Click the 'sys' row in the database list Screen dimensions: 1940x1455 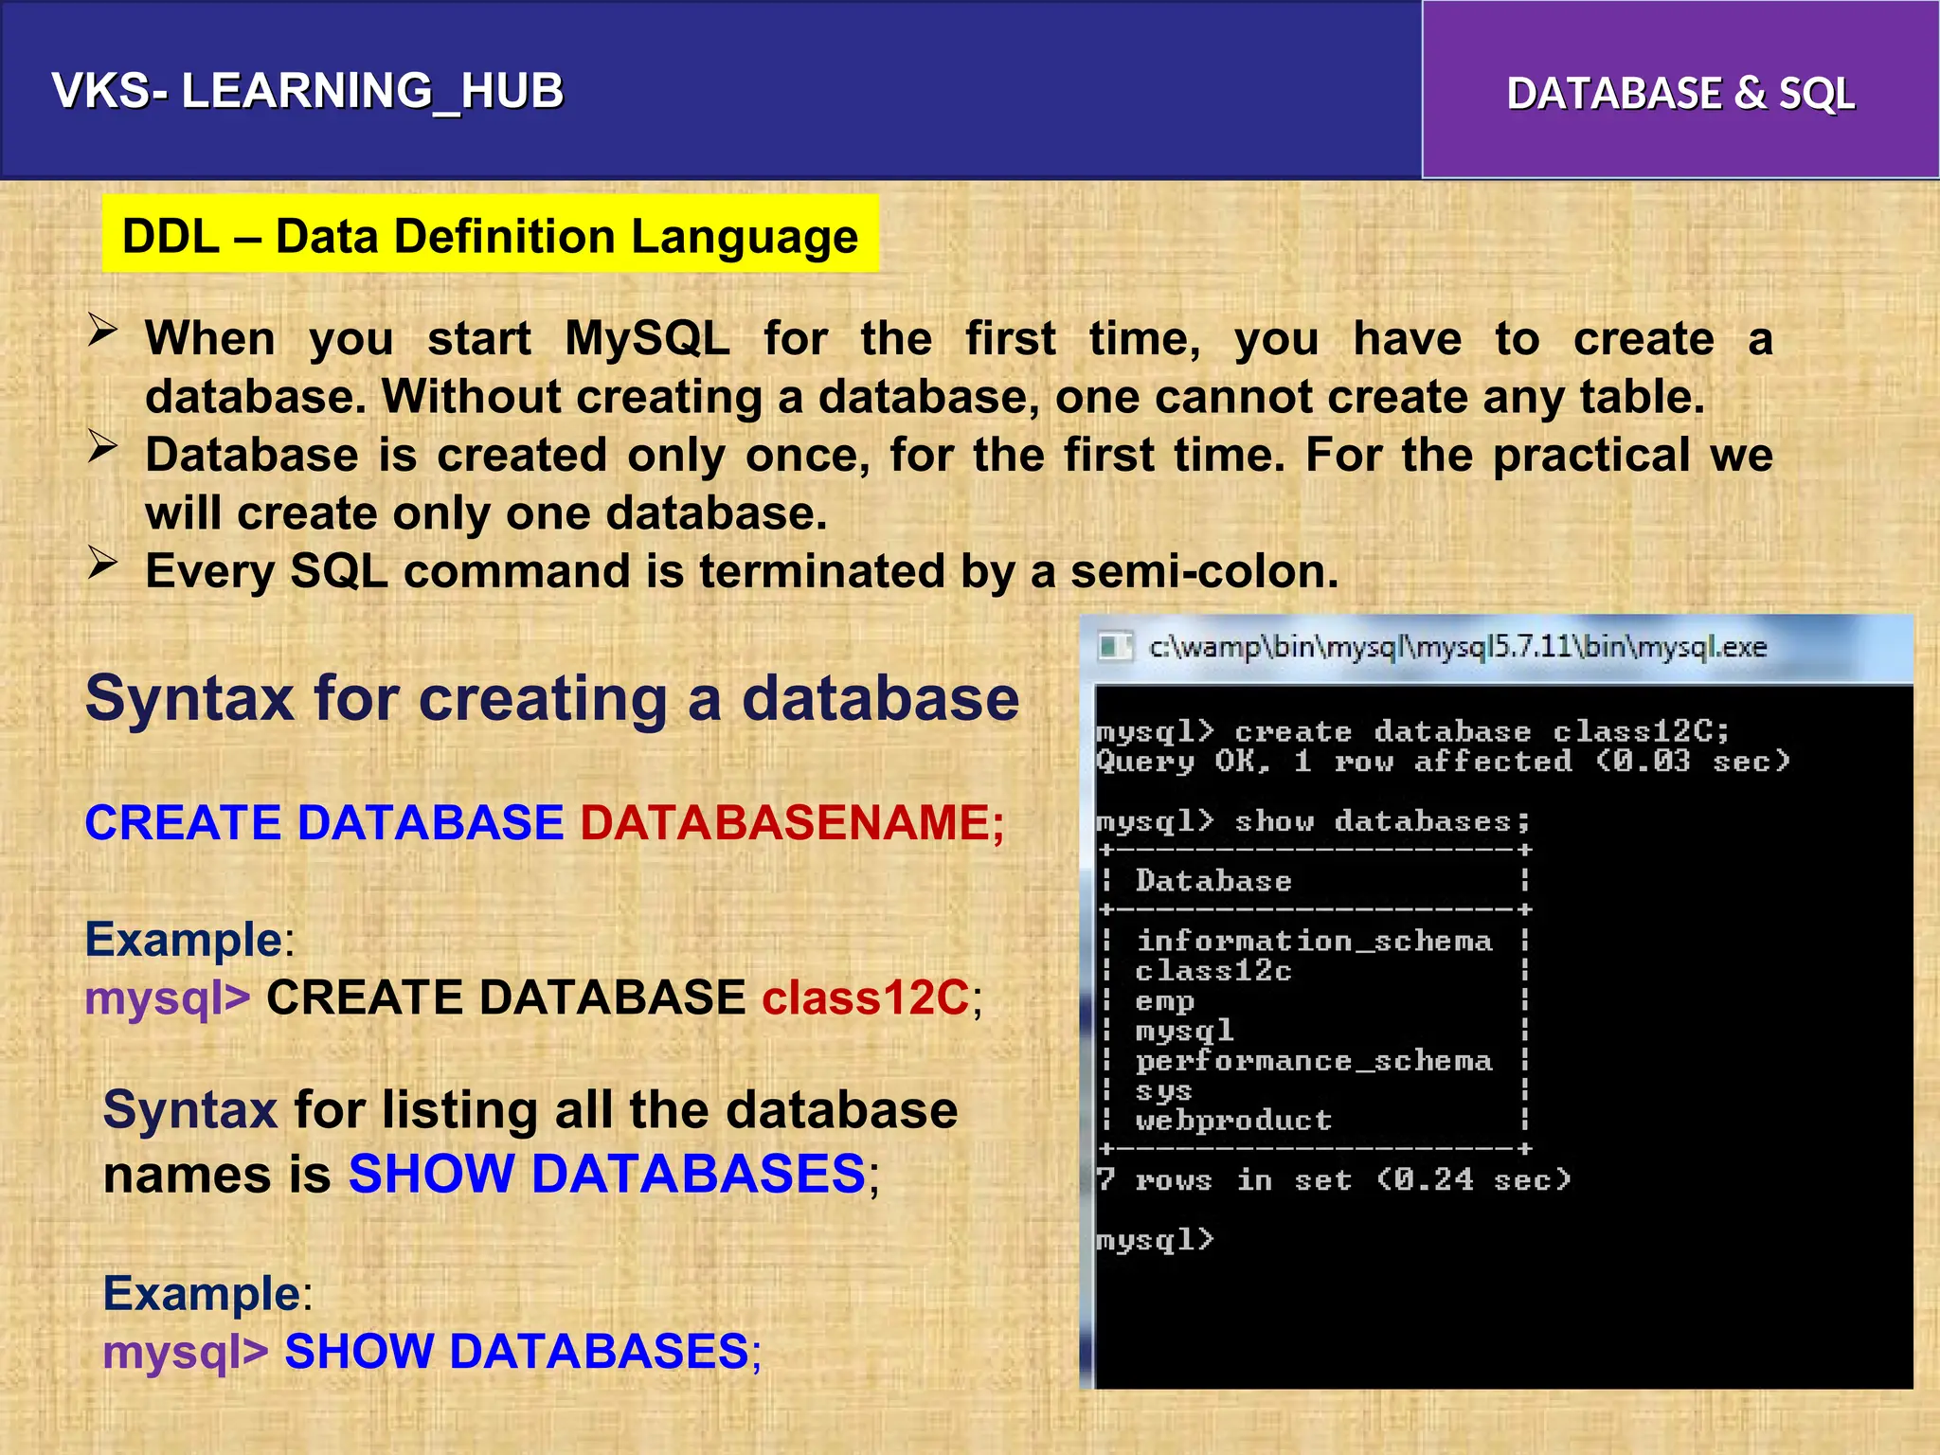pyautogui.click(x=1163, y=1091)
